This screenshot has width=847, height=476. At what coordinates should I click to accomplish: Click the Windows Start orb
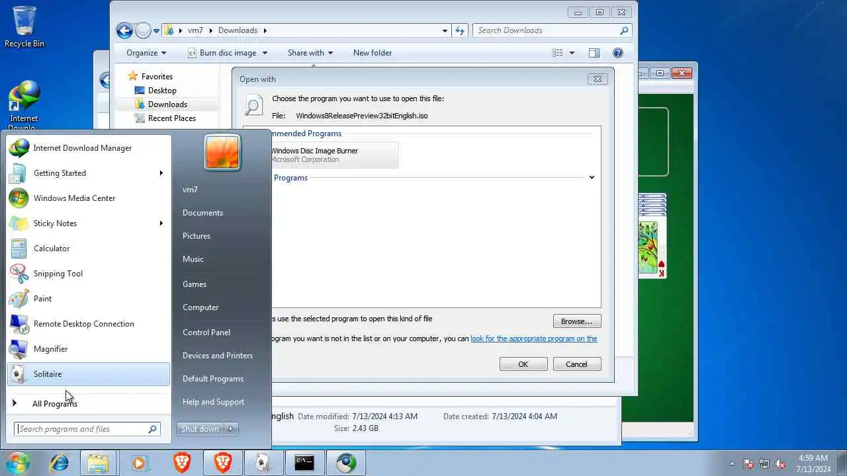coord(18,463)
